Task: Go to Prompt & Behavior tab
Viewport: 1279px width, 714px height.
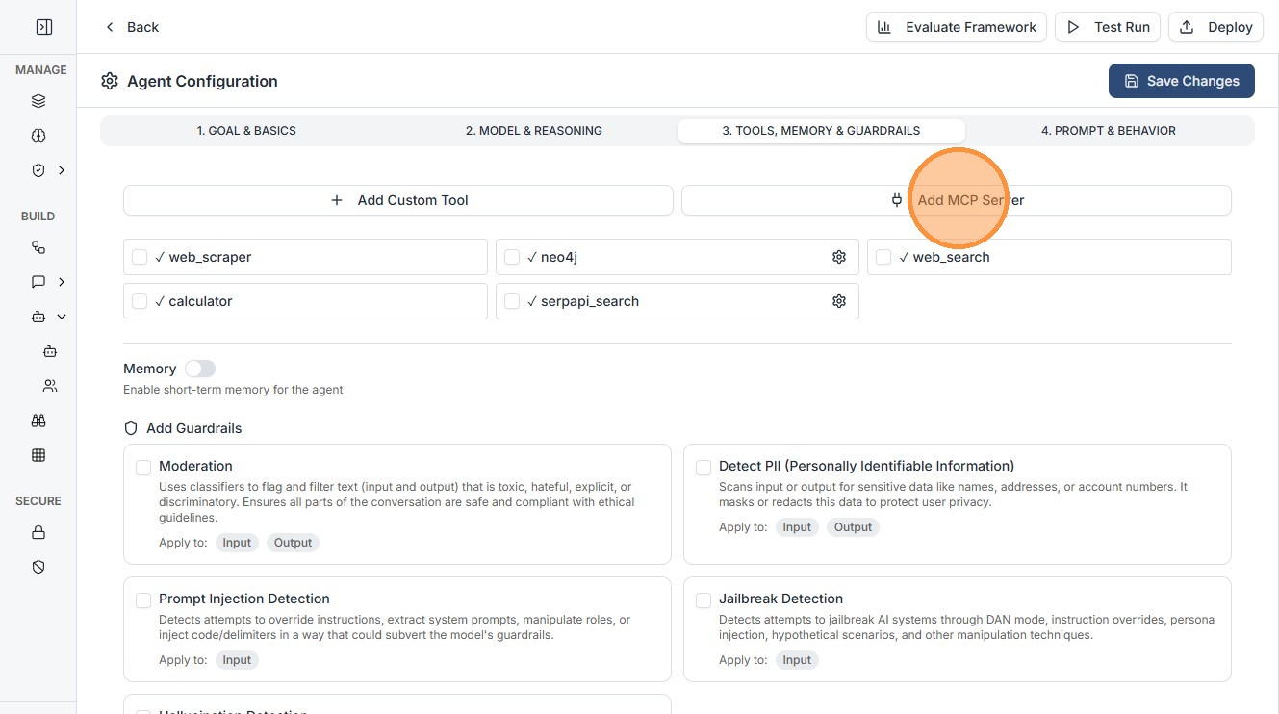Action: 1108,131
